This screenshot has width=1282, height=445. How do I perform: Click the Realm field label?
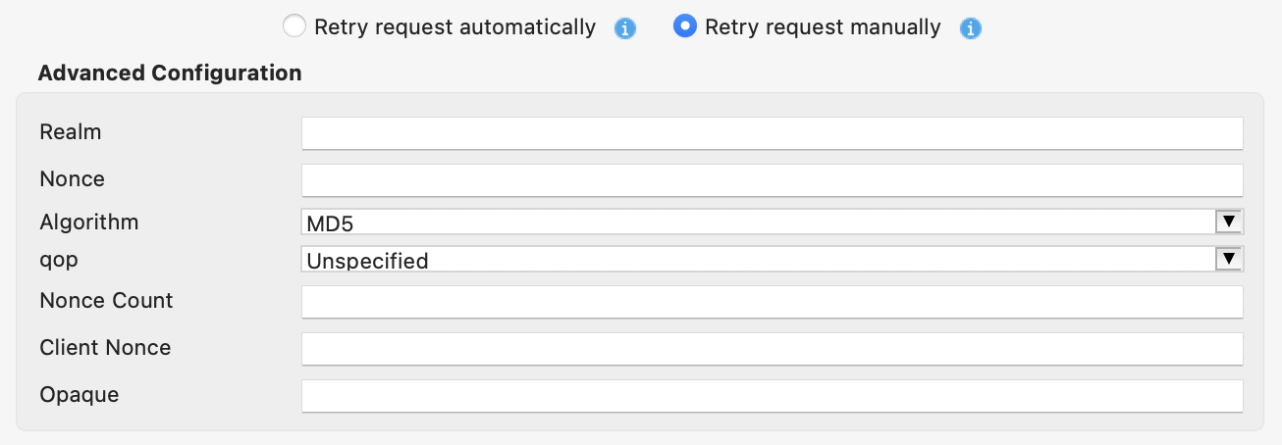[x=71, y=131]
